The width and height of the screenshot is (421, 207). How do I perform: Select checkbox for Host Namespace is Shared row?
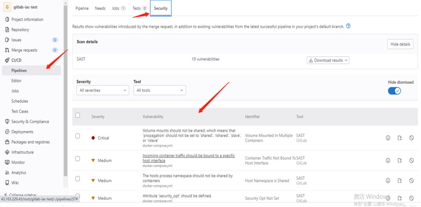[x=78, y=179]
